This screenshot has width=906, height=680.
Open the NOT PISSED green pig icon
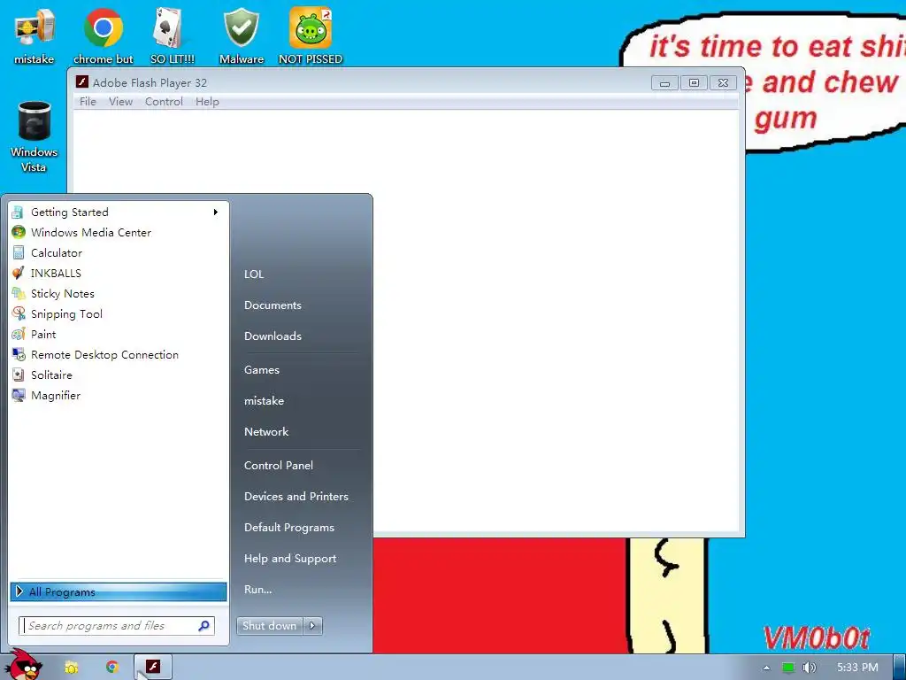pyautogui.click(x=311, y=35)
